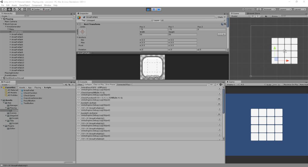Click the Pos X input field
This screenshot has height=167, width=308.
click(x=153, y=29)
